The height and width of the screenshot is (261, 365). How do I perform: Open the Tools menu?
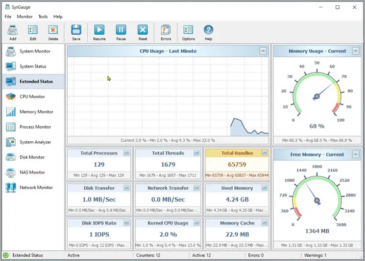[43, 17]
